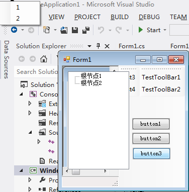
Task: Open the BUILD menu
Action: (120, 17)
